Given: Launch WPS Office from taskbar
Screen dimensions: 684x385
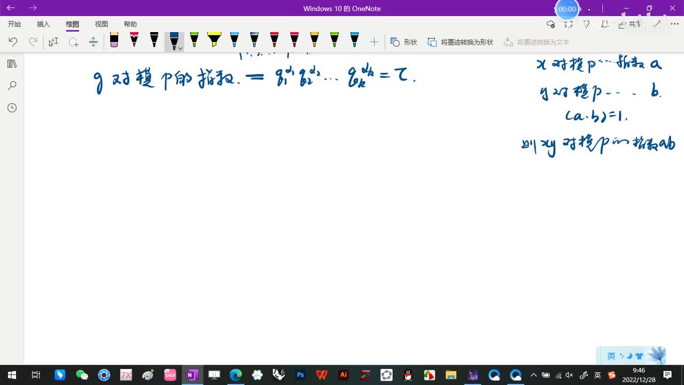Looking at the screenshot, I should (x=322, y=375).
